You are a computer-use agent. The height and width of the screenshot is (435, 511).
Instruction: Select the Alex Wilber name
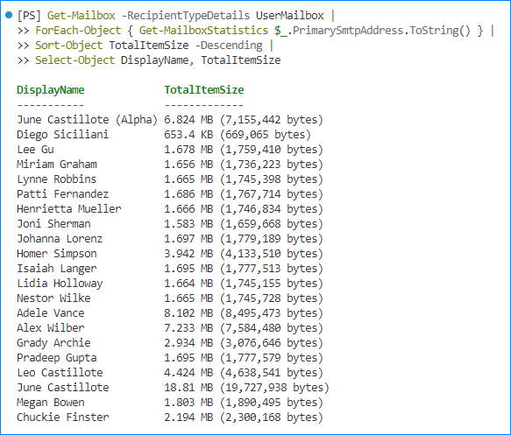tap(51, 328)
